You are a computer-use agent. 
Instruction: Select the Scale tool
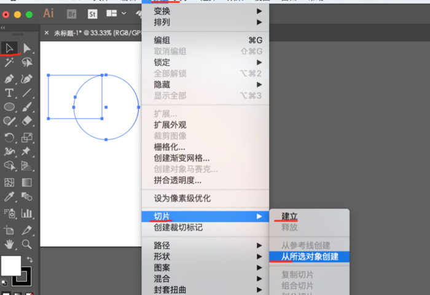click(x=27, y=137)
